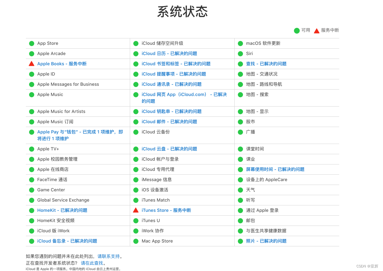This screenshot has height=271, width=383.
Task: Select the HomeKit 安全视频 entry
Action: coord(56,221)
